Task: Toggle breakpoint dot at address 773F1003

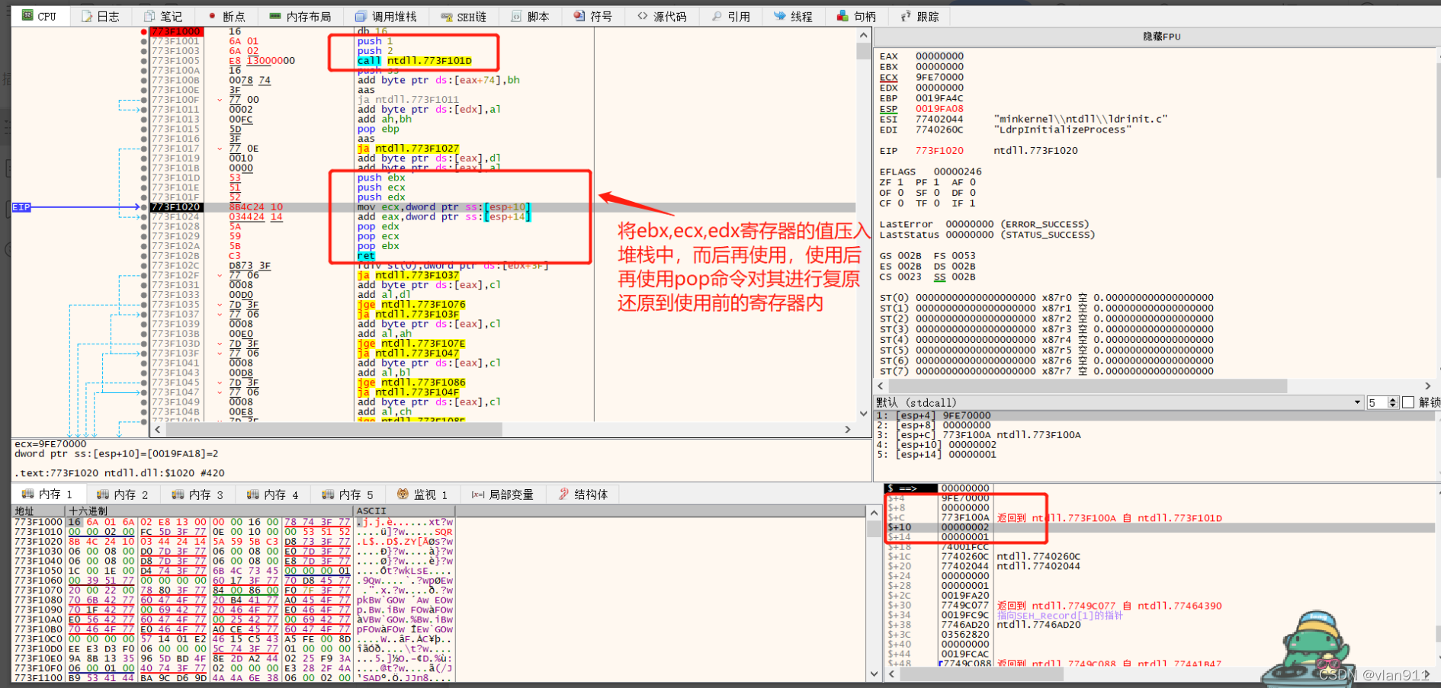Action: [143, 51]
